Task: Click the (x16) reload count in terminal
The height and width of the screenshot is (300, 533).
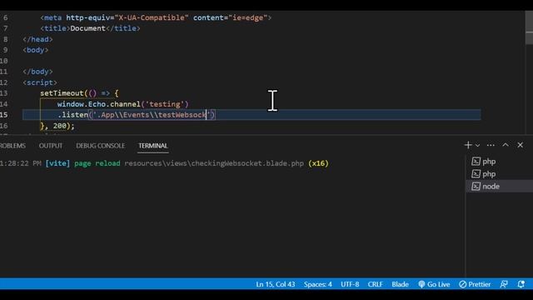Action: pyautogui.click(x=318, y=163)
